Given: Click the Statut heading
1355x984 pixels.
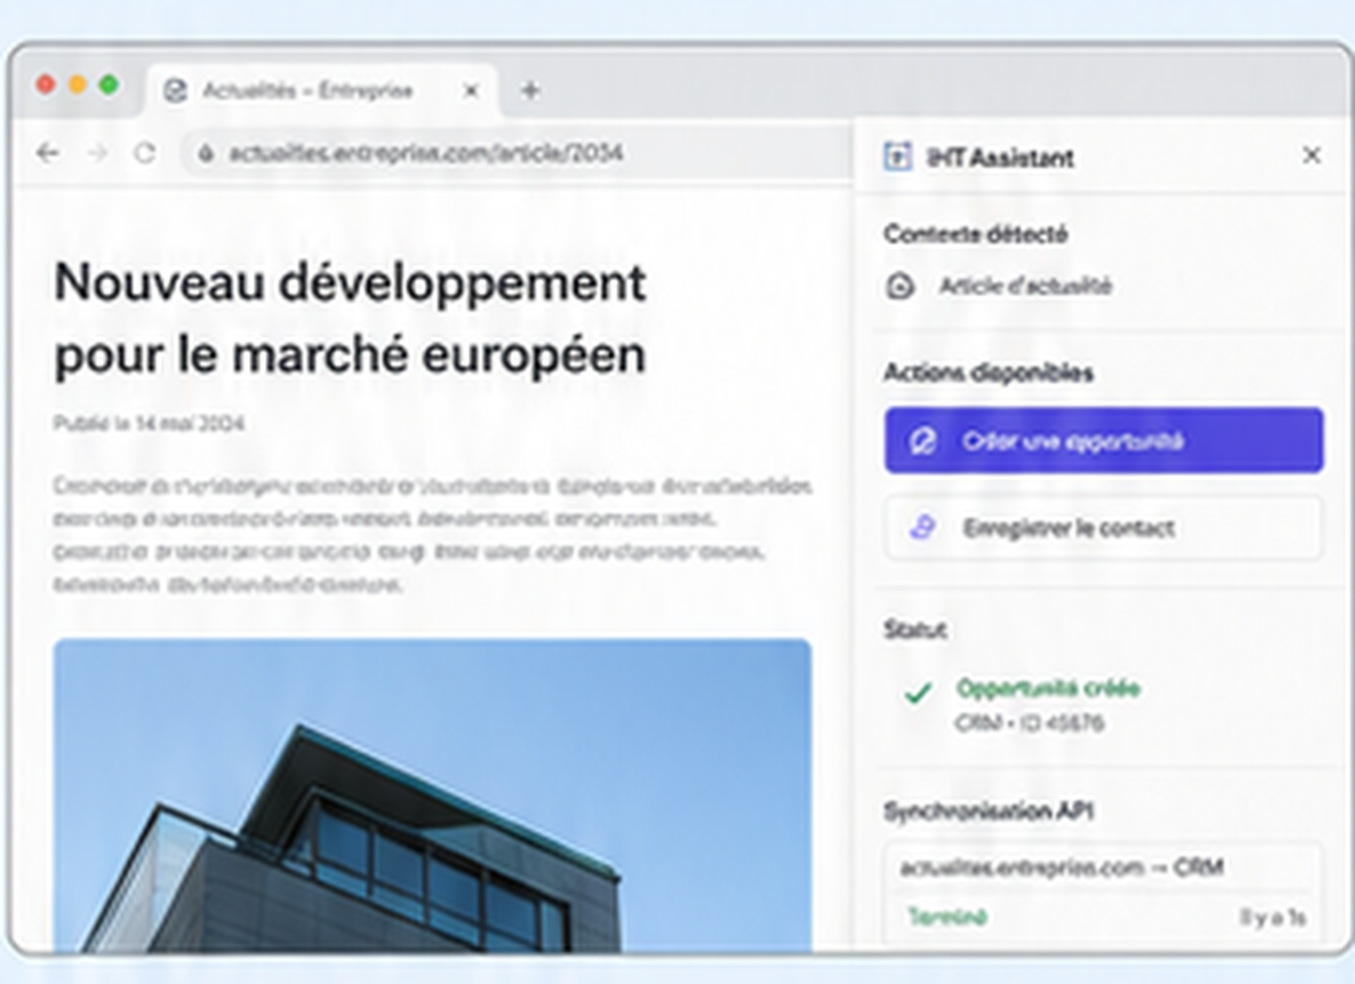Looking at the screenshot, I should pos(915,629).
